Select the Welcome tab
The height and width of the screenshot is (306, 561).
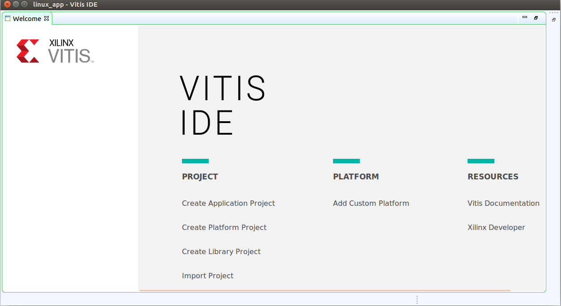click(27, 18)
